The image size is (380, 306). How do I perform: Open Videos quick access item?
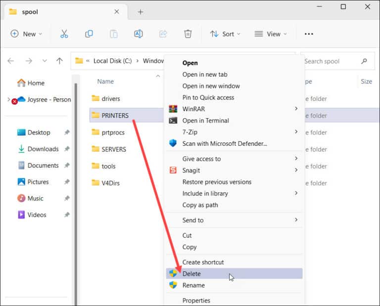point(32,215)
